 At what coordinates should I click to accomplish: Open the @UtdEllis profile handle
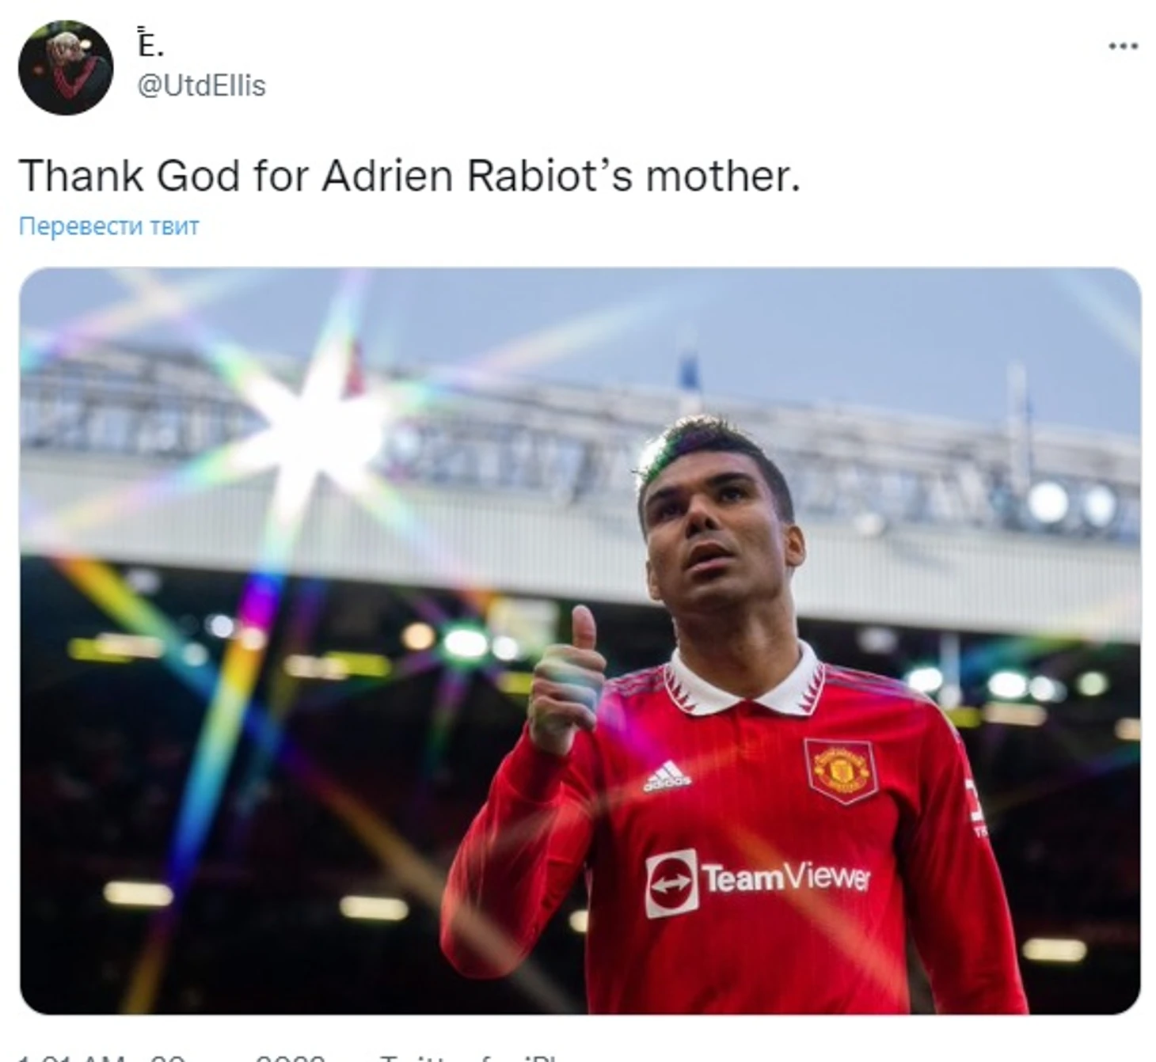pos(202,85)
